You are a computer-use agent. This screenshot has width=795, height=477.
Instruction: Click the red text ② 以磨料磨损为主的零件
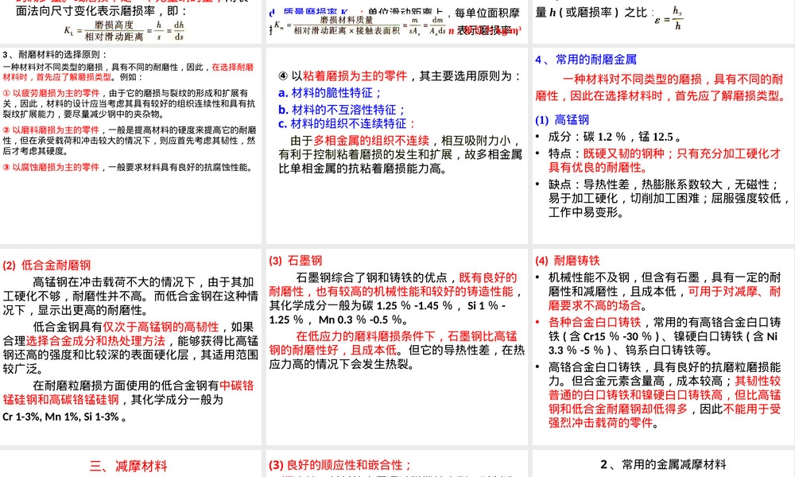[x=51, y=130]
